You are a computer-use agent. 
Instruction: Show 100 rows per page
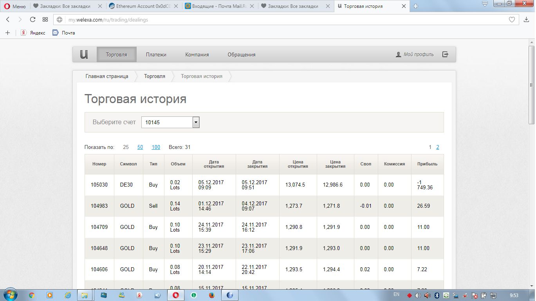[x=156, y=147]
